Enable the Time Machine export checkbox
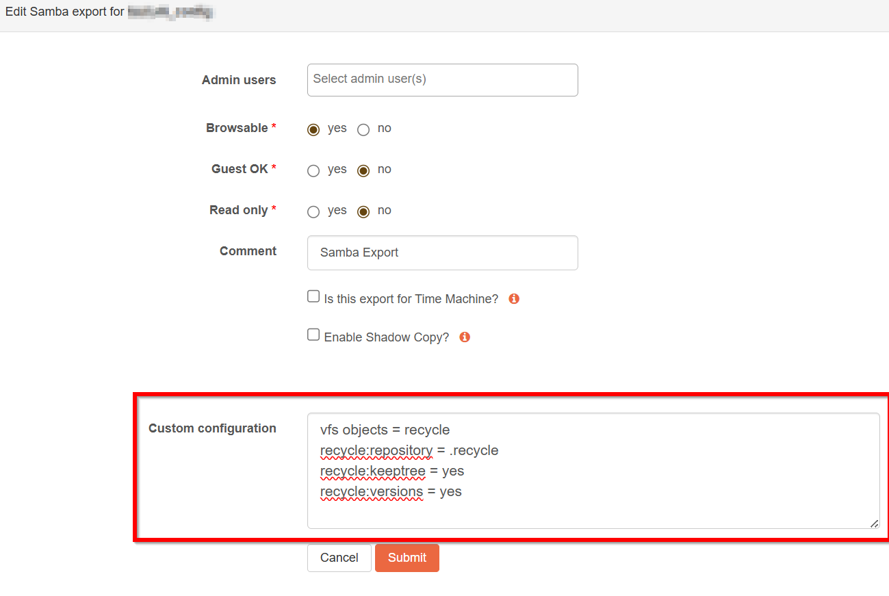This screenshot has height=596, width=889. [313, 296]
